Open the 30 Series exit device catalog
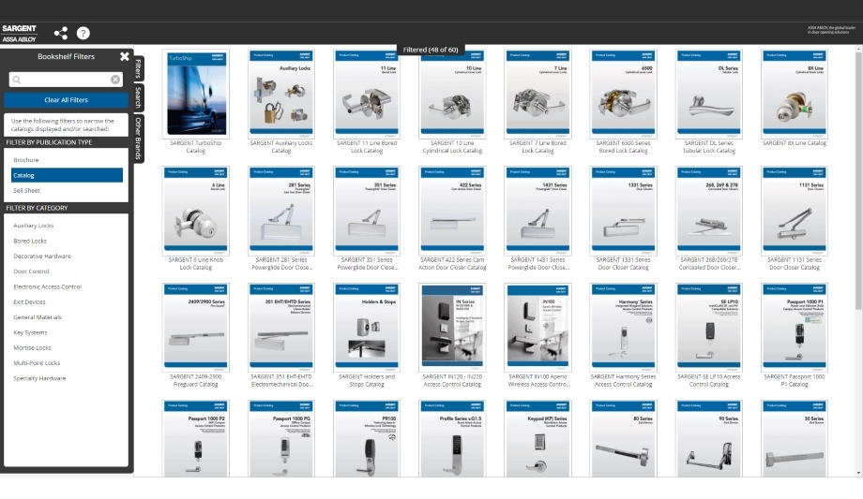This screenshot has width=863, height=499. [x=795, y=438]
